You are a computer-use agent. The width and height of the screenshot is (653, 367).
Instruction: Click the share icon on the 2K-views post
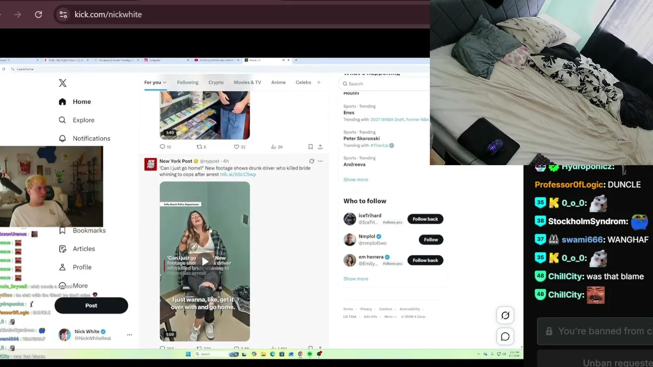pyautogui.click(x=320, y=147)
